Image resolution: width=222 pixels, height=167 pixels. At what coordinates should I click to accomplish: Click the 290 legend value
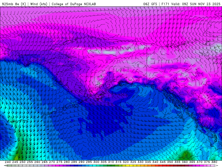(x=81, y=162)
